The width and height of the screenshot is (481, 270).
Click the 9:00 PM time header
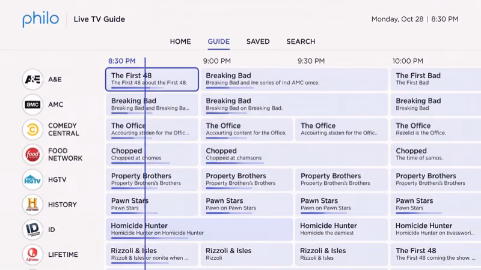coord(217,61)
